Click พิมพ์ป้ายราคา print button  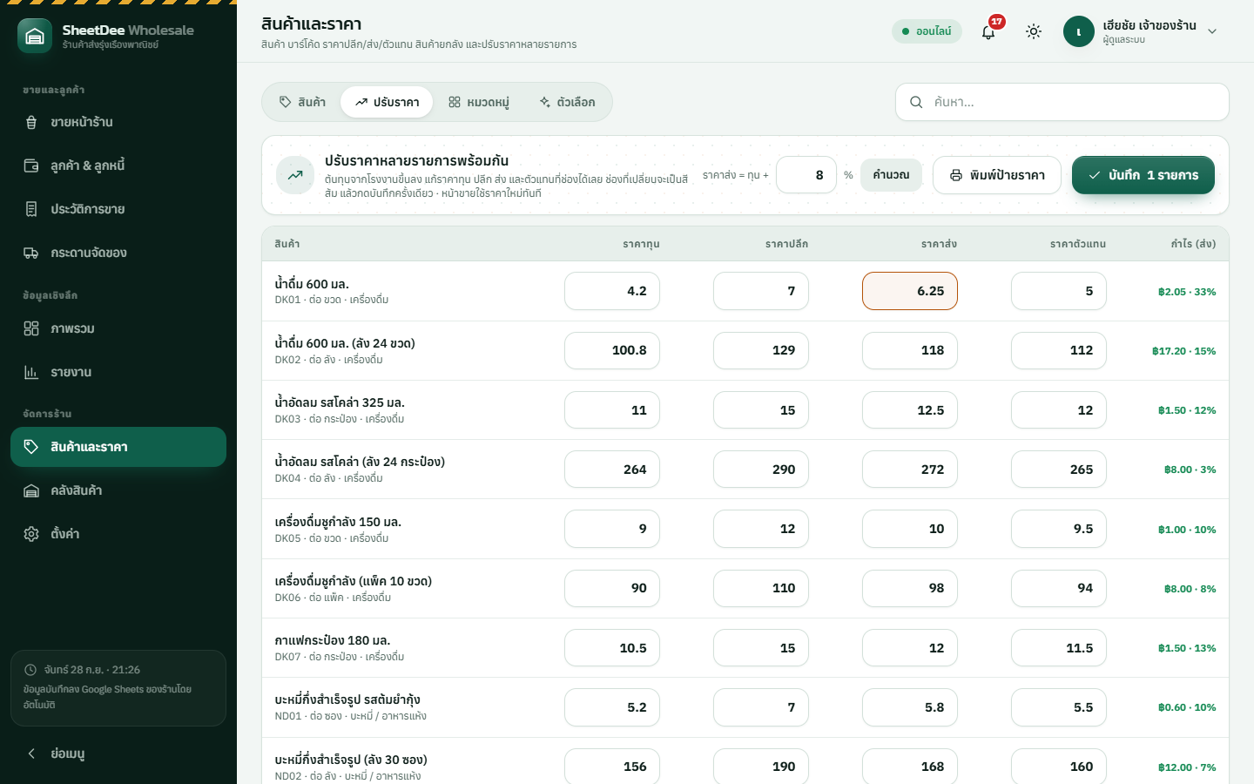(997, 175)
